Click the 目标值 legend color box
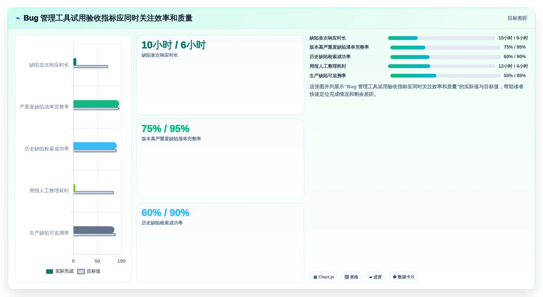 click(81, 272)
